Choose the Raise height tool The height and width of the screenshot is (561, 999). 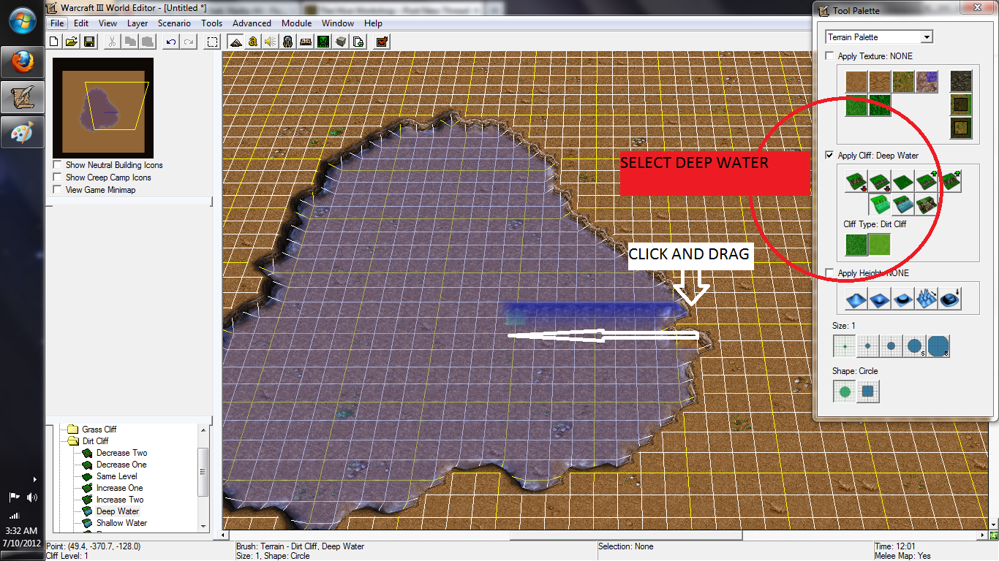coord(856,298)
